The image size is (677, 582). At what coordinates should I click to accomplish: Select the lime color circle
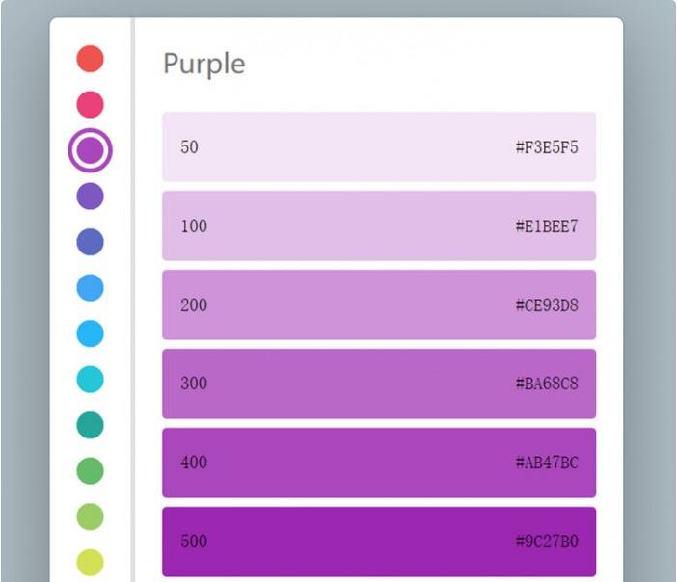tap(90, 561)
